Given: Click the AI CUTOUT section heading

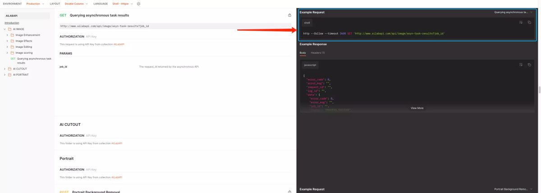Looking at the screenshot, I should 70,124.
